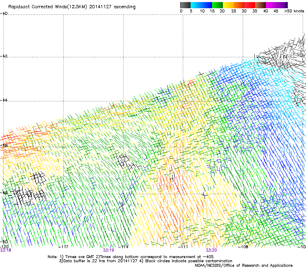Click the '-108' longitude label
Screen dimensions: 306x268
tap(243, 247)
